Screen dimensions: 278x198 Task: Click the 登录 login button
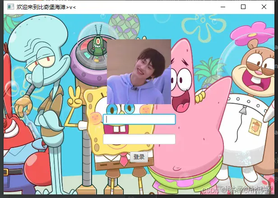(139, 157)
